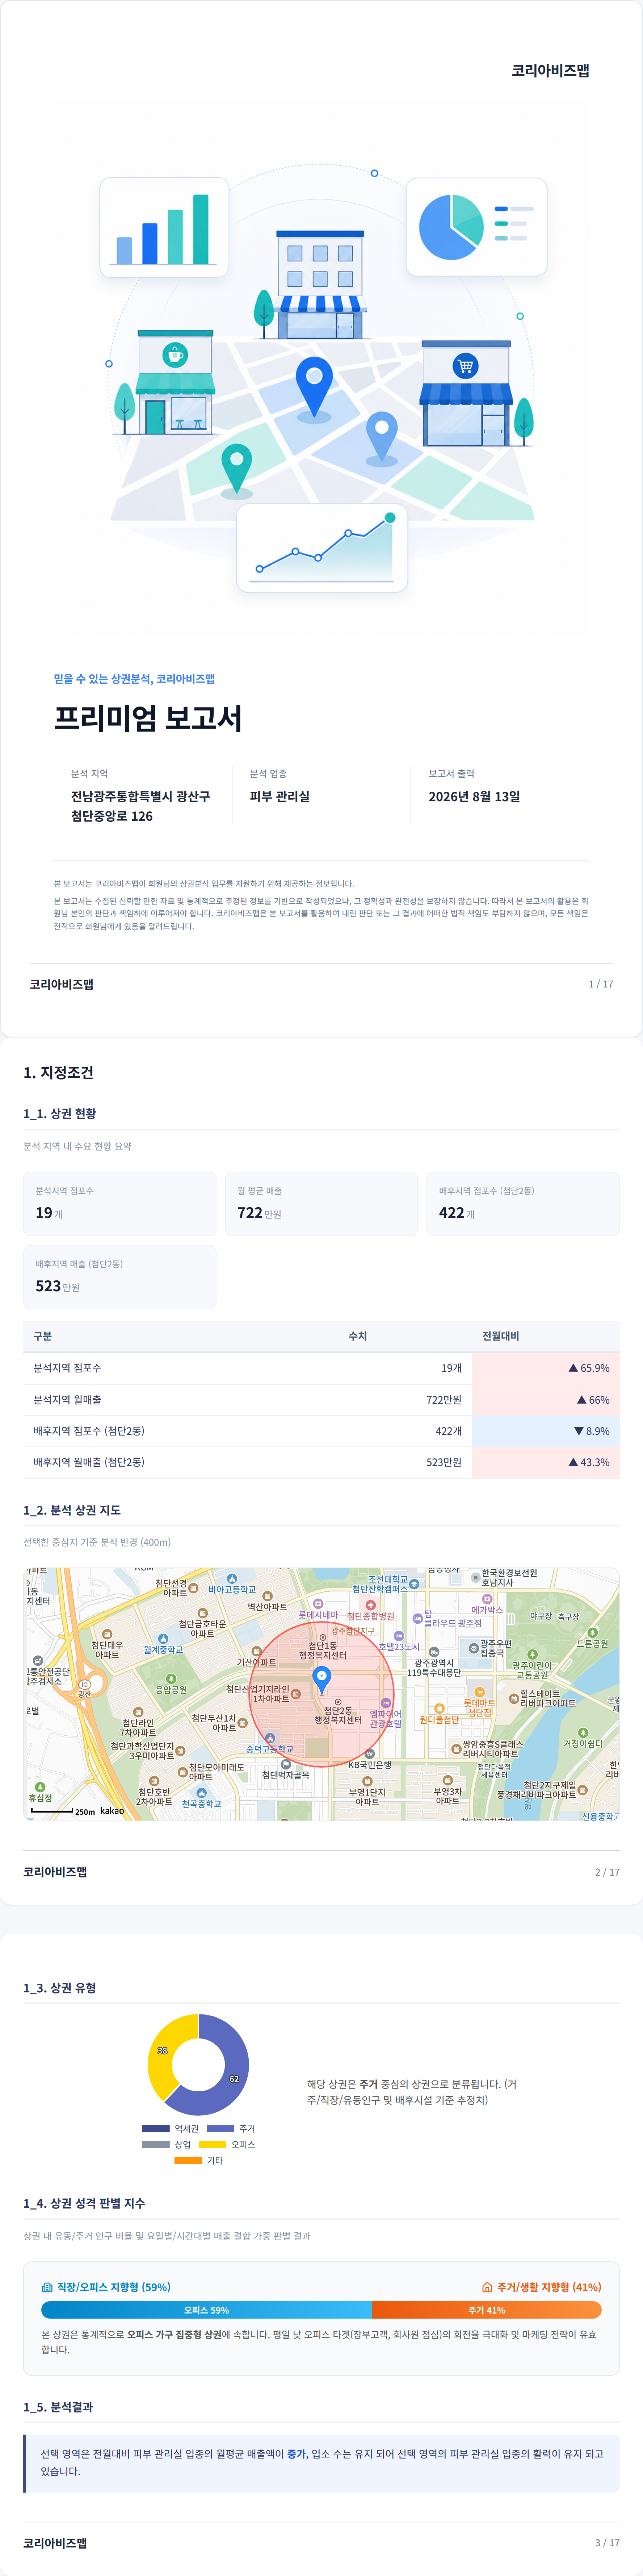Click the 43.3% change cell
Image resolution: width=643 pixels, height=2576 pixels.
click(546, 1462)
